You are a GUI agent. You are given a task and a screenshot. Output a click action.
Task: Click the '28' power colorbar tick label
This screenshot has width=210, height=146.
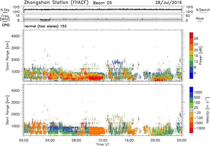pos(196,38)
